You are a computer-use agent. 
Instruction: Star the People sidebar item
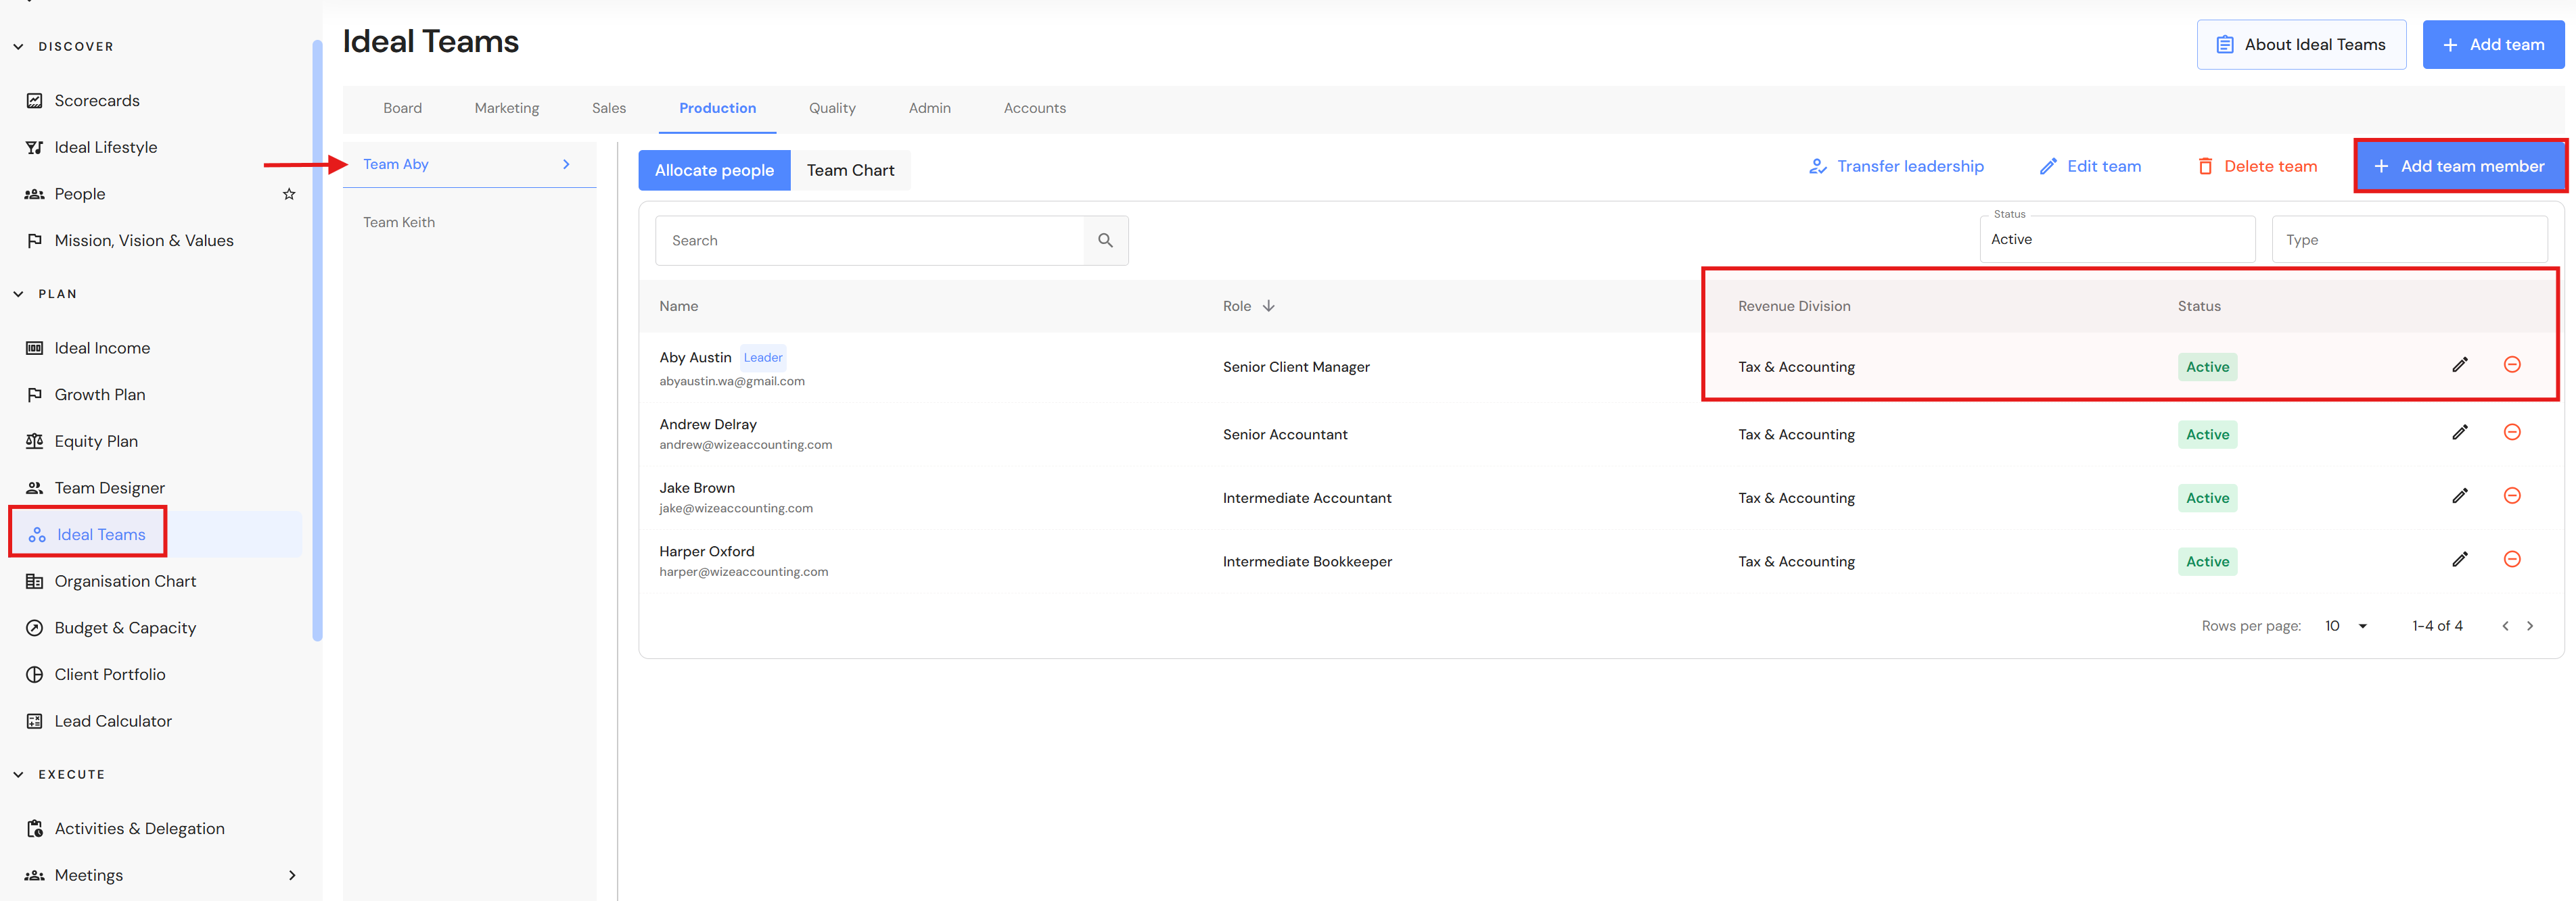tap(289, 194)
